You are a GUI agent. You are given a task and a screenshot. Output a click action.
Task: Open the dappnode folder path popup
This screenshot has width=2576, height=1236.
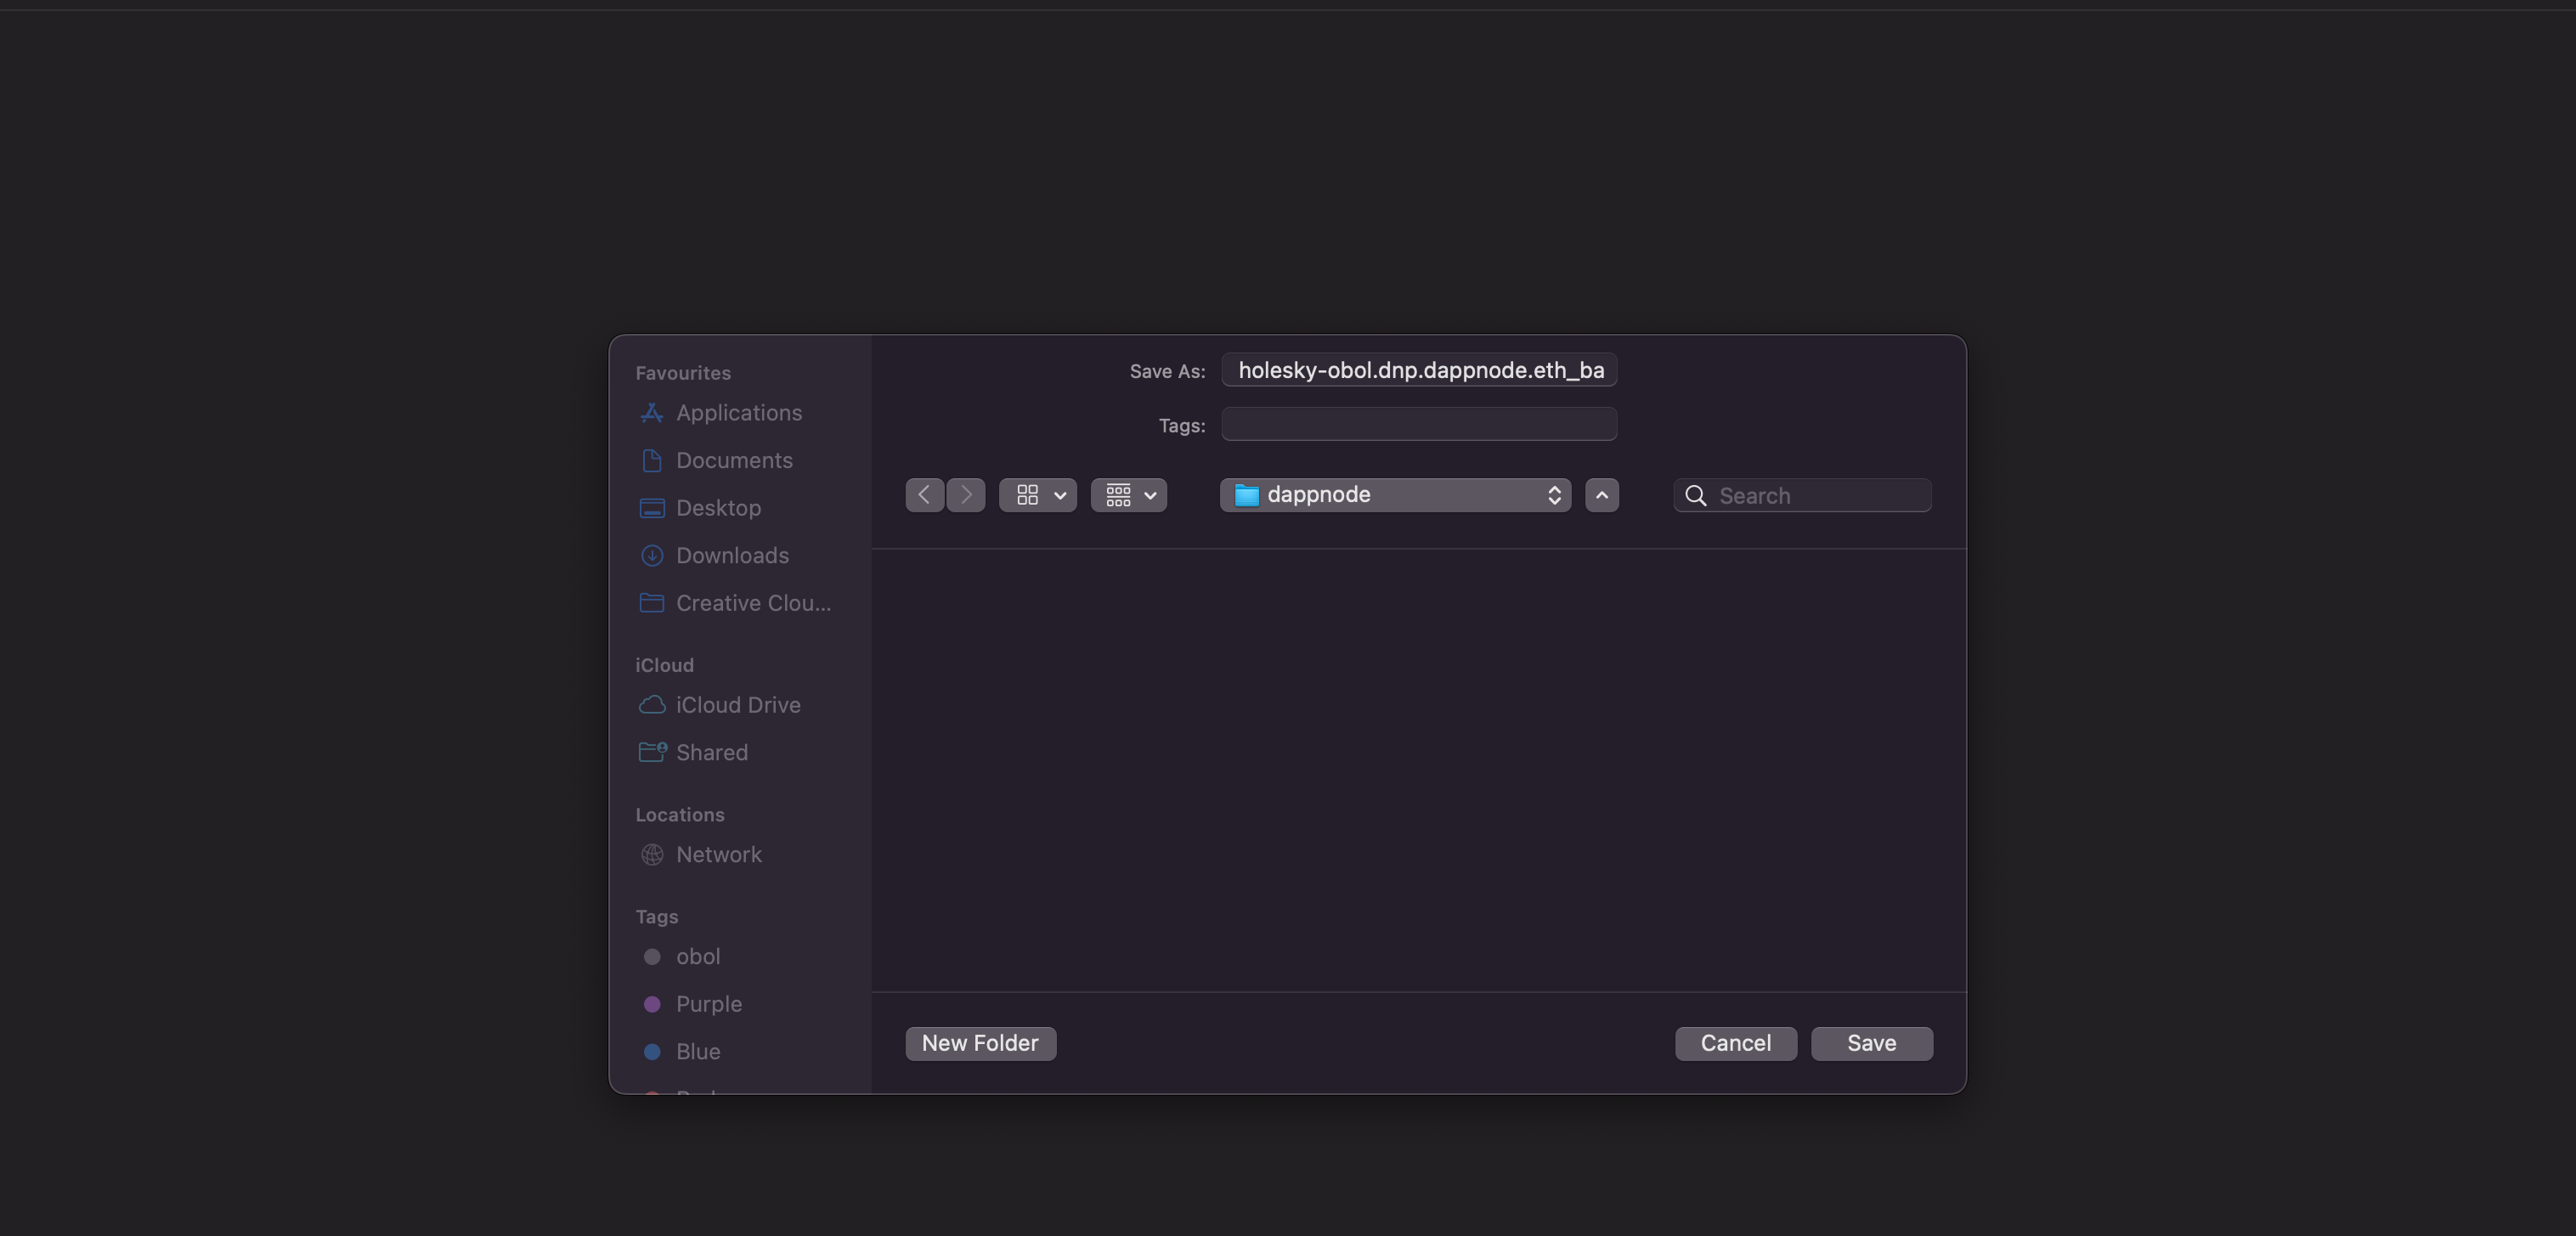(x=1395, y=495)
